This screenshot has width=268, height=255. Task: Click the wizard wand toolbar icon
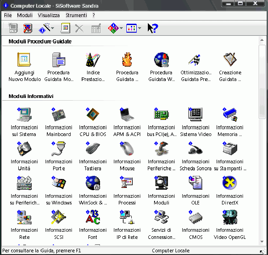44,28
